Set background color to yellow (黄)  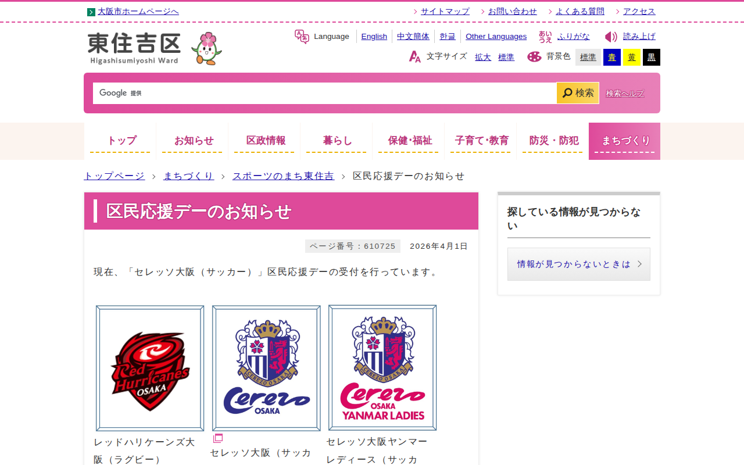tap(632, 58)
